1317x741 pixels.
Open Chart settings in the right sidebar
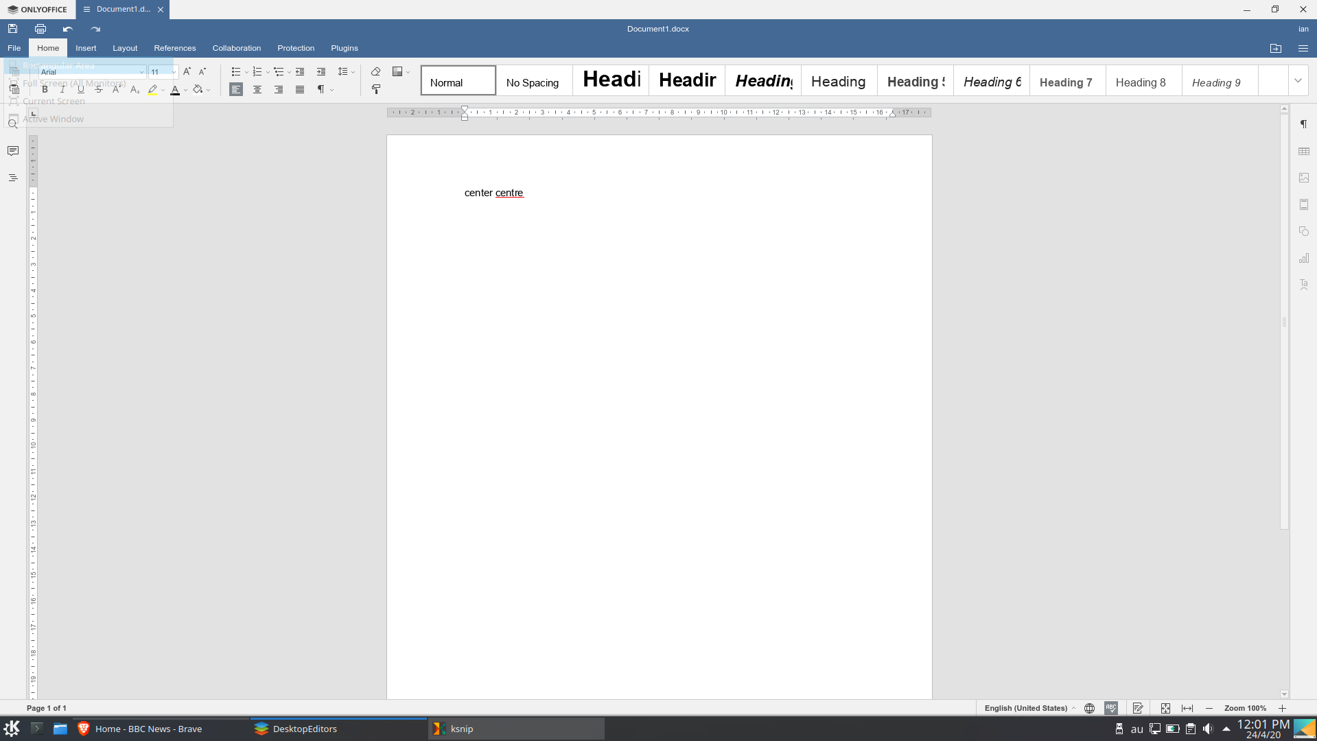(1305, 258)
